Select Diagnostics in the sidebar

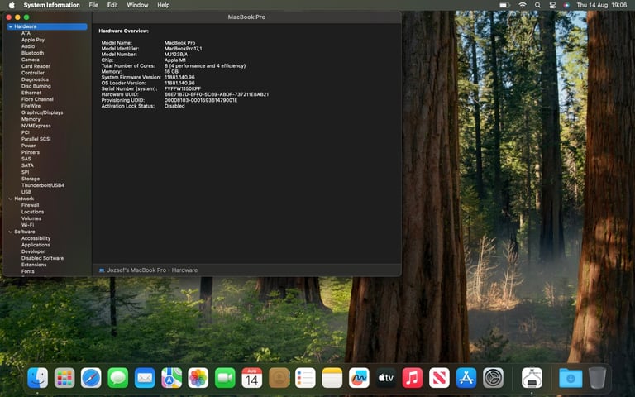pos(35,79)
